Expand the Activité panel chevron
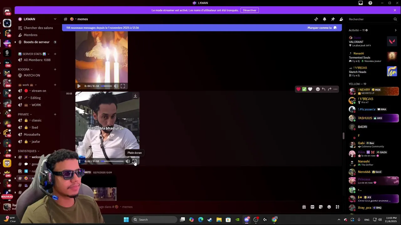 tap(395, 30)
